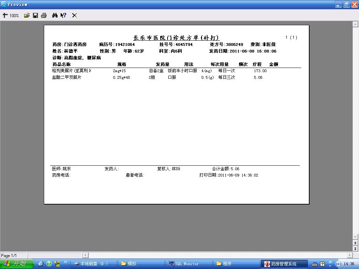The width and height of the screenshot is (359, 269).
Task: Click the 费别:非医保 fee type text
Action: pyautogui.click(x=263, y=44)
